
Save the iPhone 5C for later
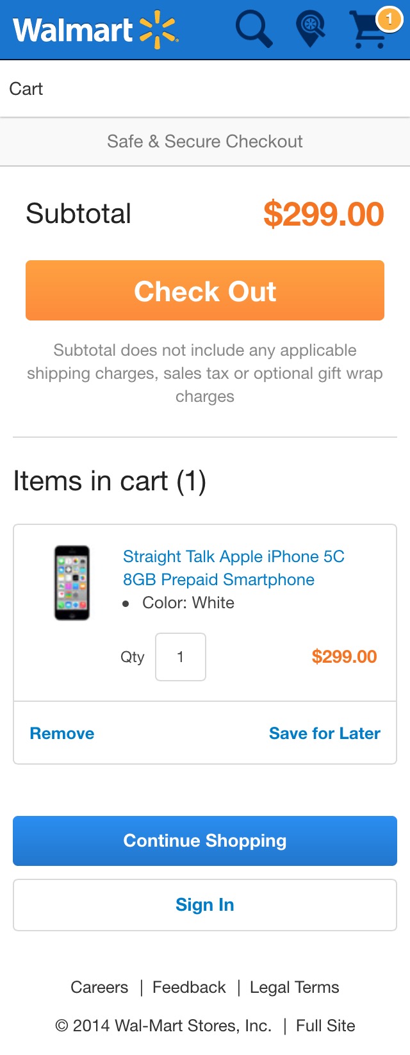coord(324,733)
